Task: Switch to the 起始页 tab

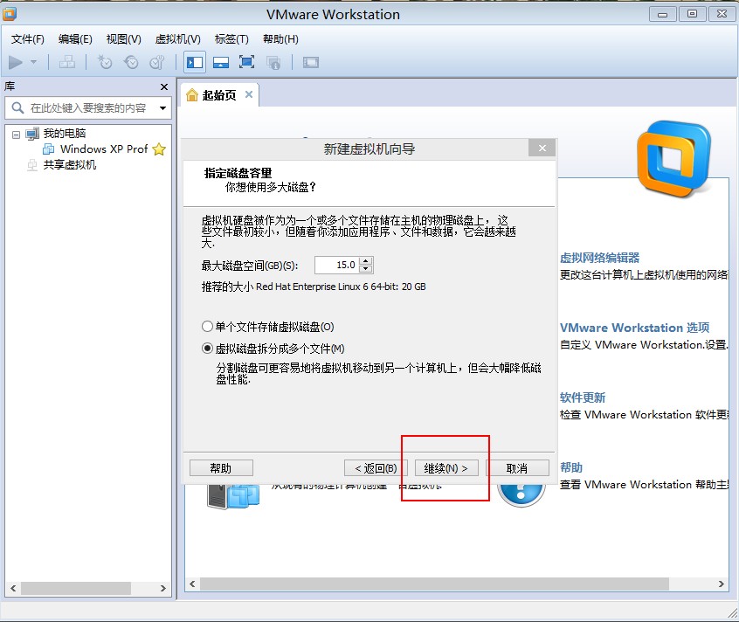Action: [219, 95]
